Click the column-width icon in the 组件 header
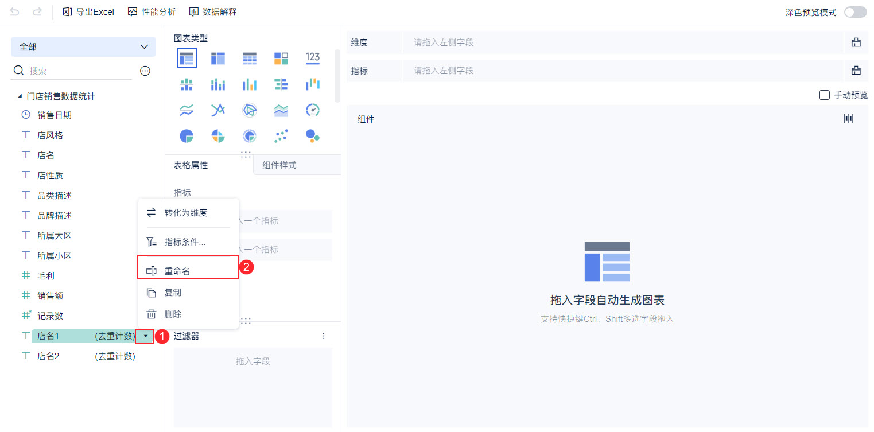Image resolution: width=874 pixels, height=432 pixels. 849,119
